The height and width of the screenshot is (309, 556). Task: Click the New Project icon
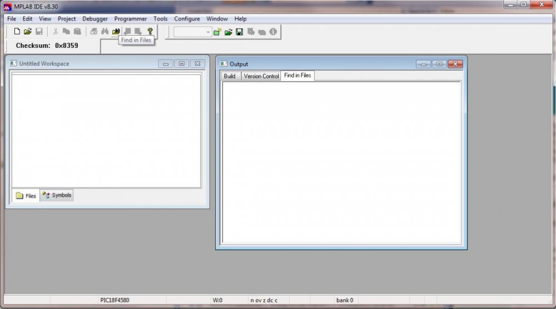(217, 32)
